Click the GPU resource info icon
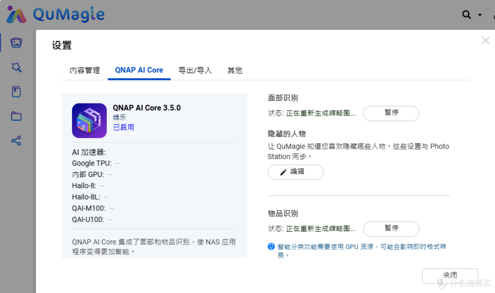The height and width of the screenshot is (293, 495). click(x=271, y=247)
